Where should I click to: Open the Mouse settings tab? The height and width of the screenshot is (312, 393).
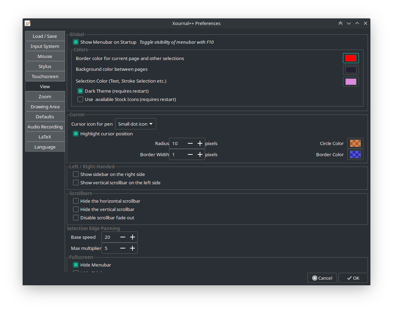coord(45,56)
